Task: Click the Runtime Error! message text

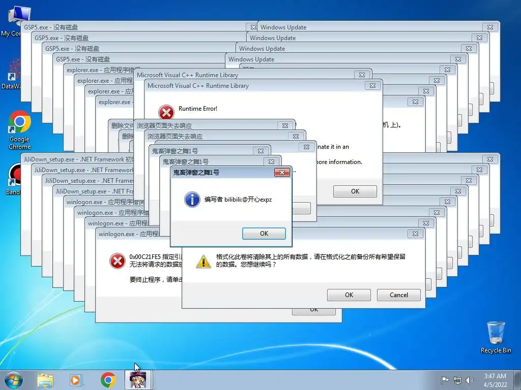Action: coord(198,109)
